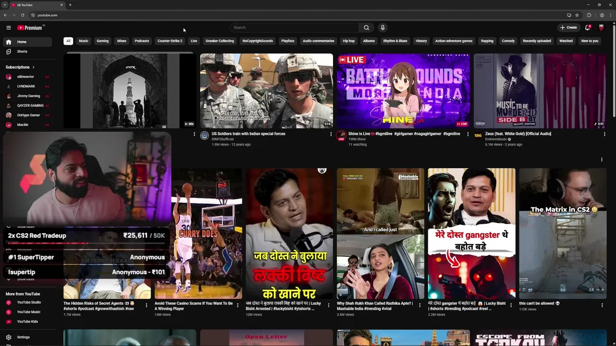The image size is (616, 346).
Task: Open the account avatar menu
Action: point(601,28)
